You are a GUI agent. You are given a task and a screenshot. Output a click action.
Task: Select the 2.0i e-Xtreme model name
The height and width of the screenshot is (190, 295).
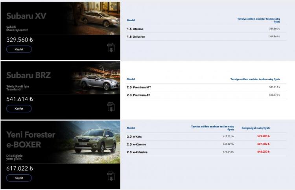(x=136, y=144)
